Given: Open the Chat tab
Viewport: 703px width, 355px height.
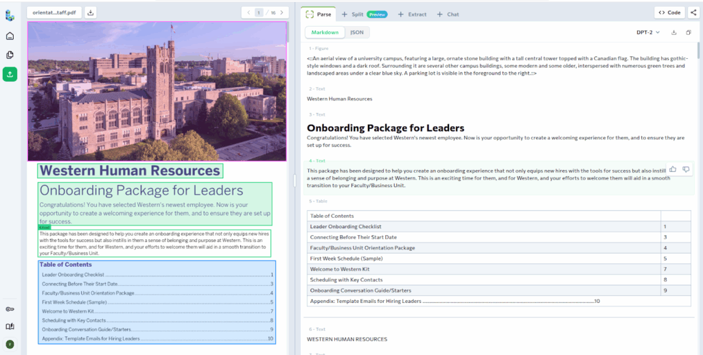Looking at the screenshot, I should pos(448,14).
